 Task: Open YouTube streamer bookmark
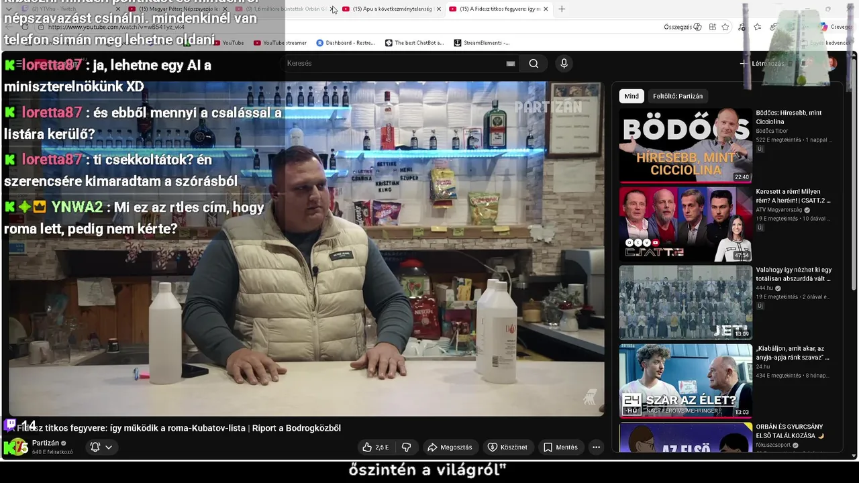coord(280,42)
